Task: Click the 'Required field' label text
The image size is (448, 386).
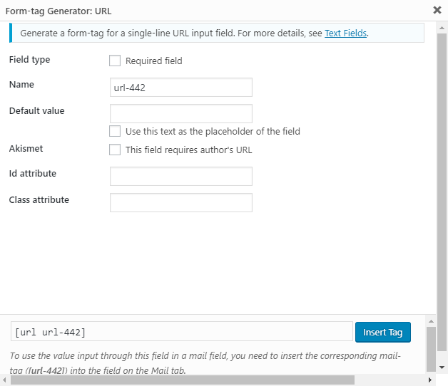Action: point(153,61)
